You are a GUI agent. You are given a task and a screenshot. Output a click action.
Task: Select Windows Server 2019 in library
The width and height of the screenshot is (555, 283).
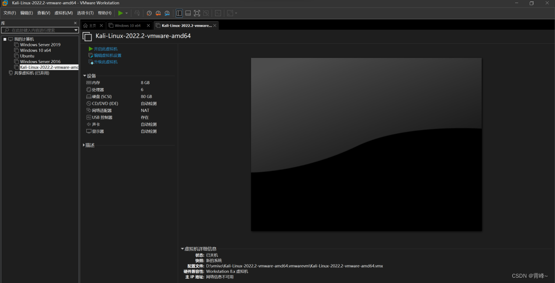pos(40,45)
